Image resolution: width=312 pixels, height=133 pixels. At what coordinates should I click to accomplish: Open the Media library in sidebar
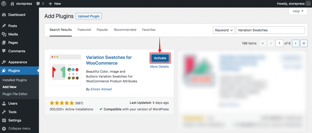(x=13, y=34)
